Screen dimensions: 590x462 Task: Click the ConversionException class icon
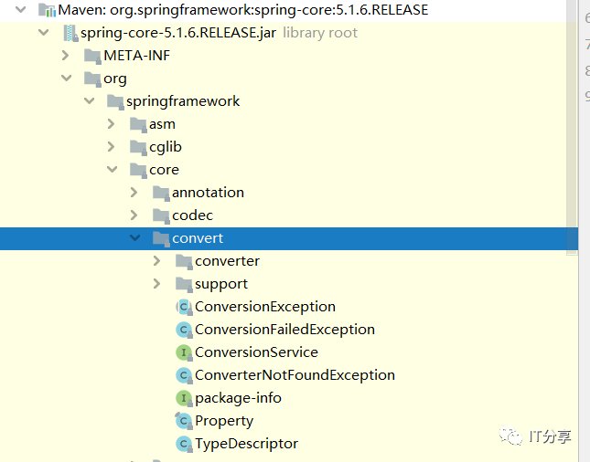[x=183, y=307]
